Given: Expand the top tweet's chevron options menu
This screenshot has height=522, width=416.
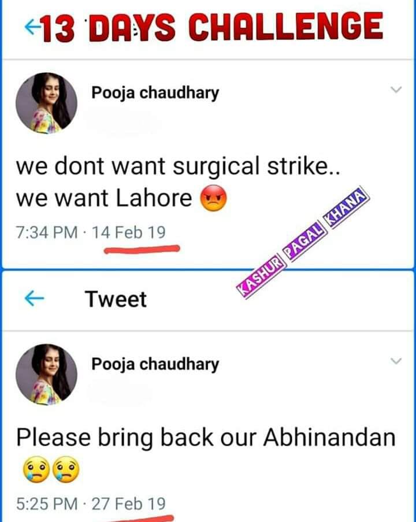Looking at the screenshot, I should click(x=396, y=90).
